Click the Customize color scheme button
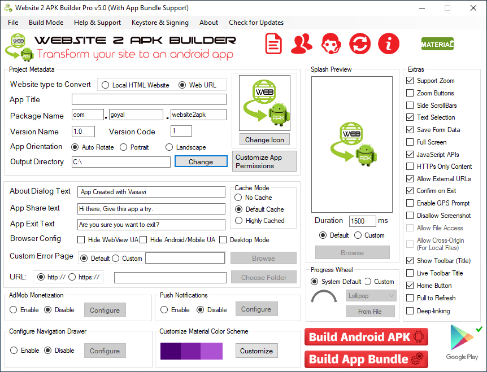The image size is (487, 372). click(256, 351)
